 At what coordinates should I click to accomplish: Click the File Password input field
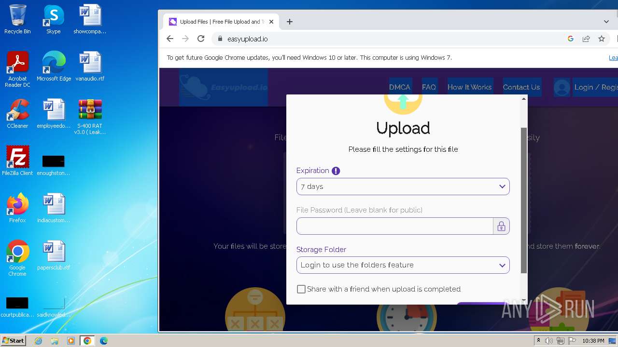pos(395,226)
